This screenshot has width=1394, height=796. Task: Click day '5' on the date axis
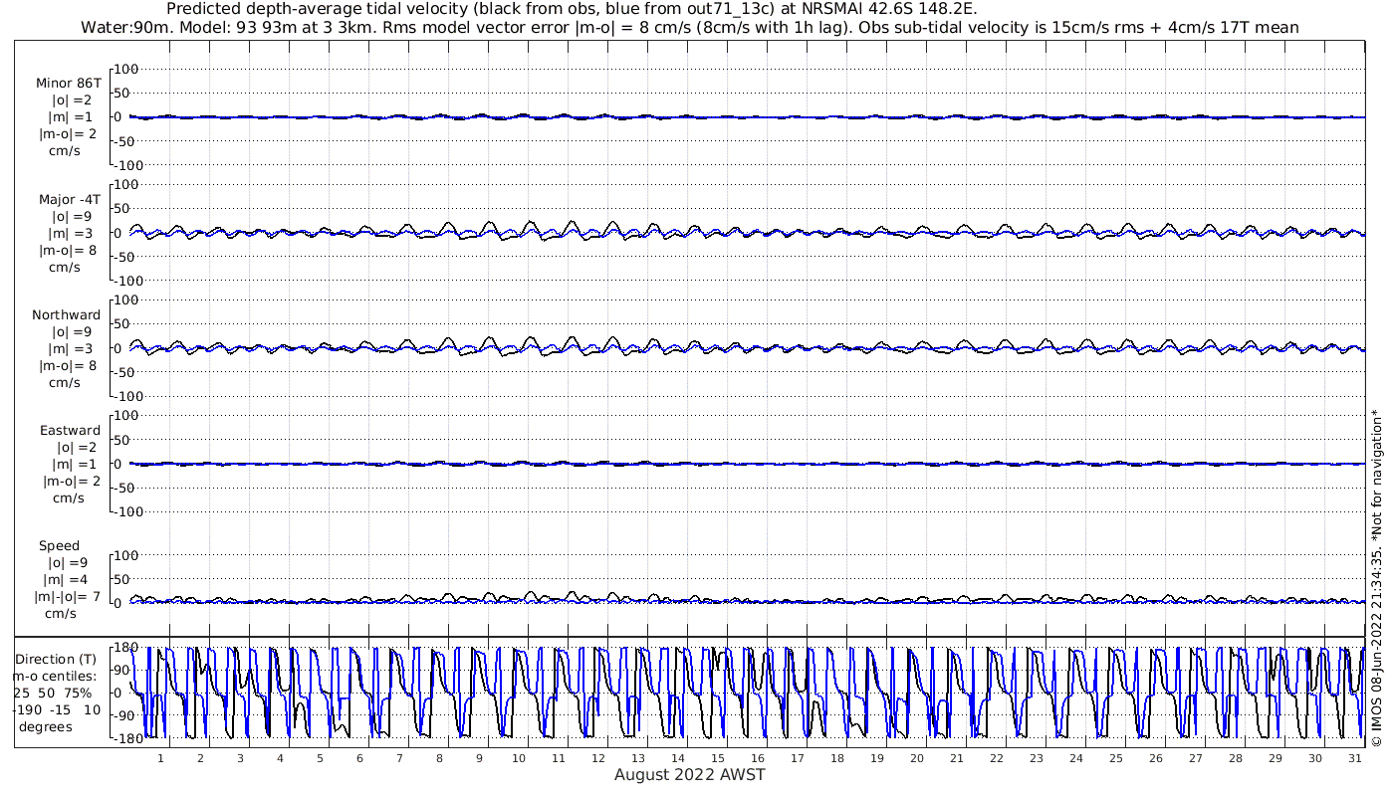point(320,758)
